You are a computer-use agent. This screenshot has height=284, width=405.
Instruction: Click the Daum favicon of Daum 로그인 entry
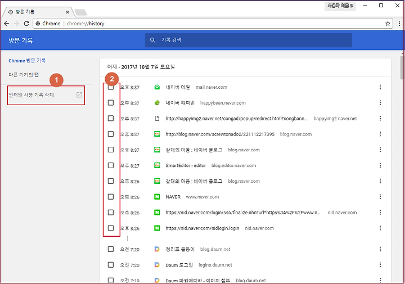(157, 265)
